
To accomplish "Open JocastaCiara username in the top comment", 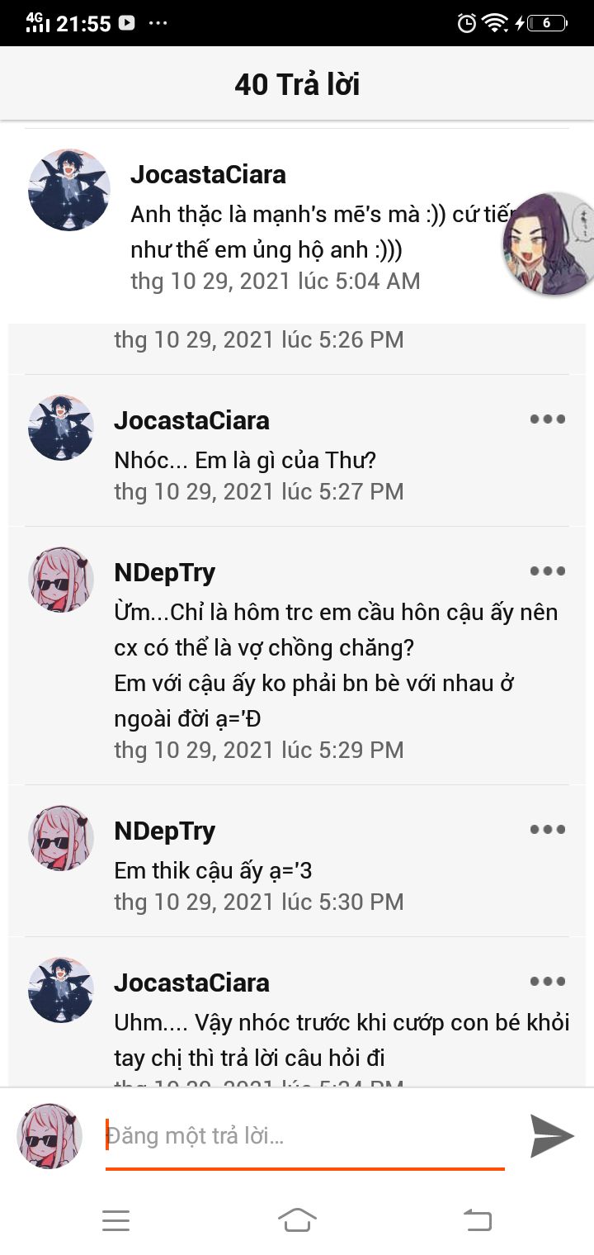I will coord(208,174).
